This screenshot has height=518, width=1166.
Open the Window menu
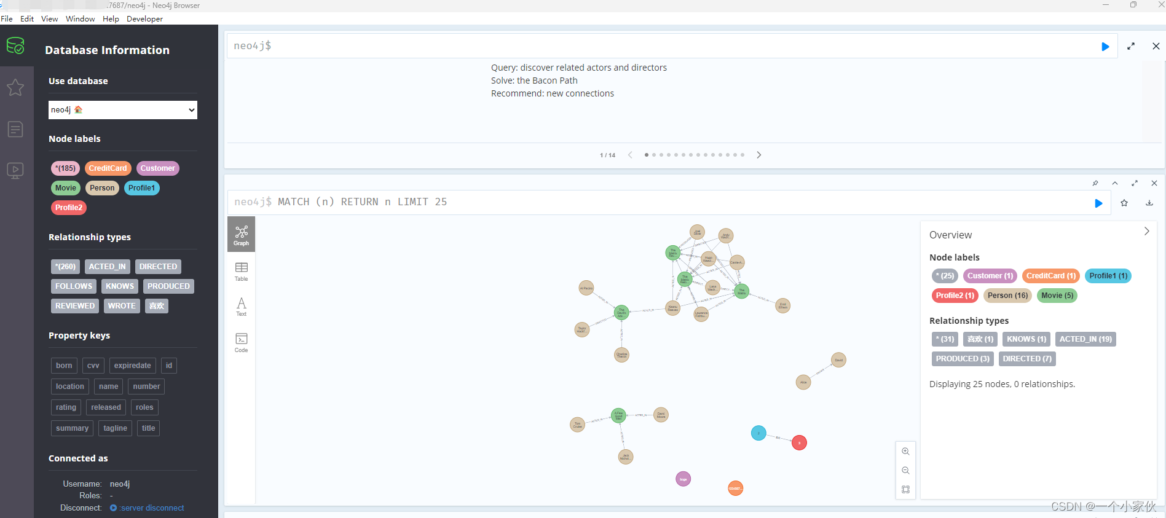(x=80, y=19)
